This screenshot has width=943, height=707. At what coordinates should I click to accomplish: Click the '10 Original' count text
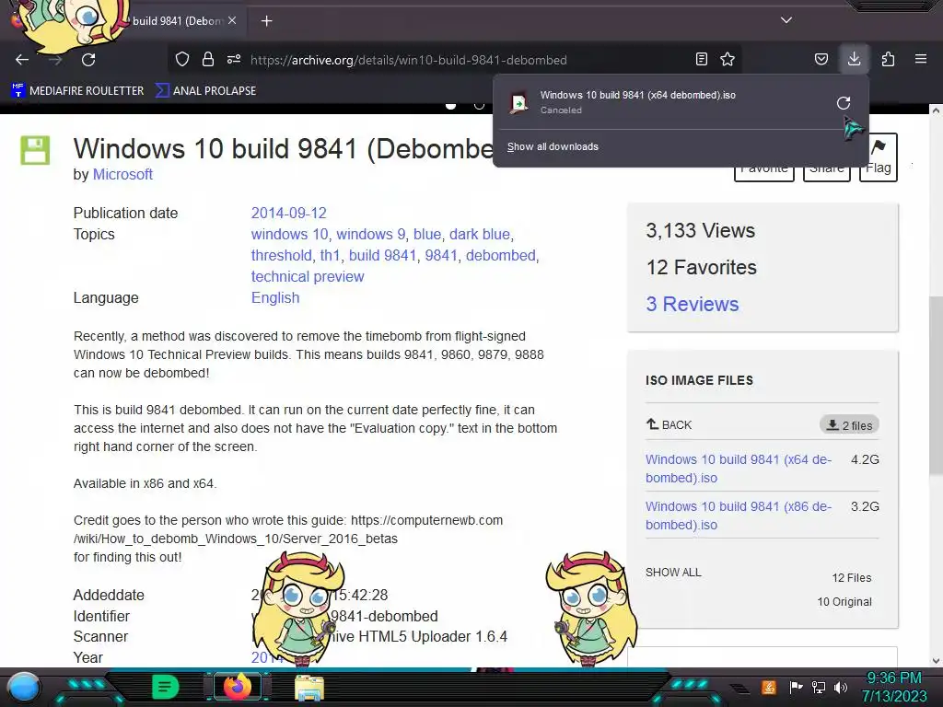[x=844, y=602]
